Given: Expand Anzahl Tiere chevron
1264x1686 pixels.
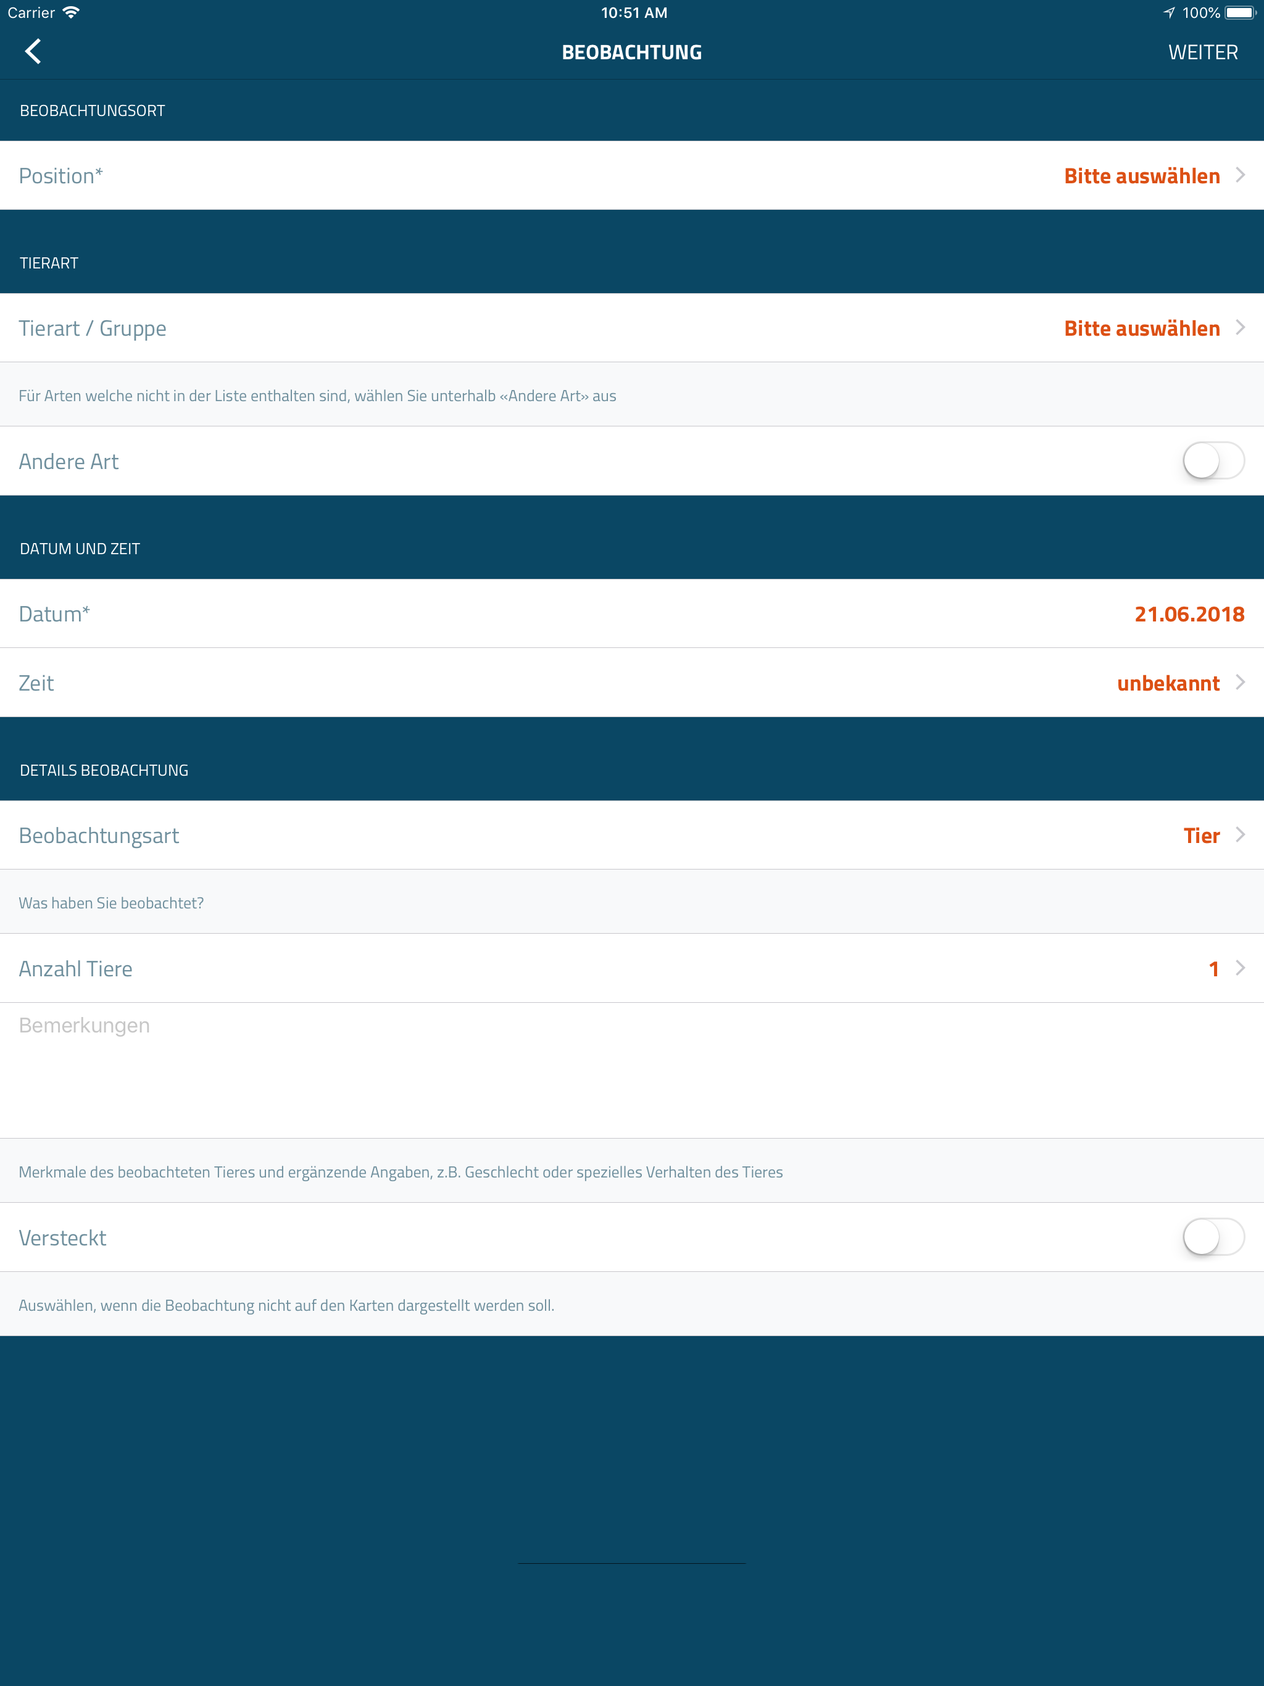Looking at the screenshot, I should point(1241,968).
